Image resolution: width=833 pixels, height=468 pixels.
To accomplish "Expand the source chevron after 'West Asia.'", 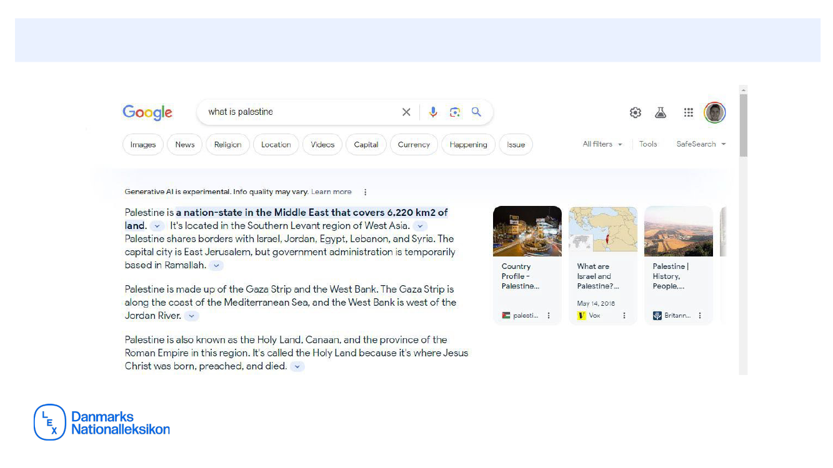I will [x=421, y=226].
